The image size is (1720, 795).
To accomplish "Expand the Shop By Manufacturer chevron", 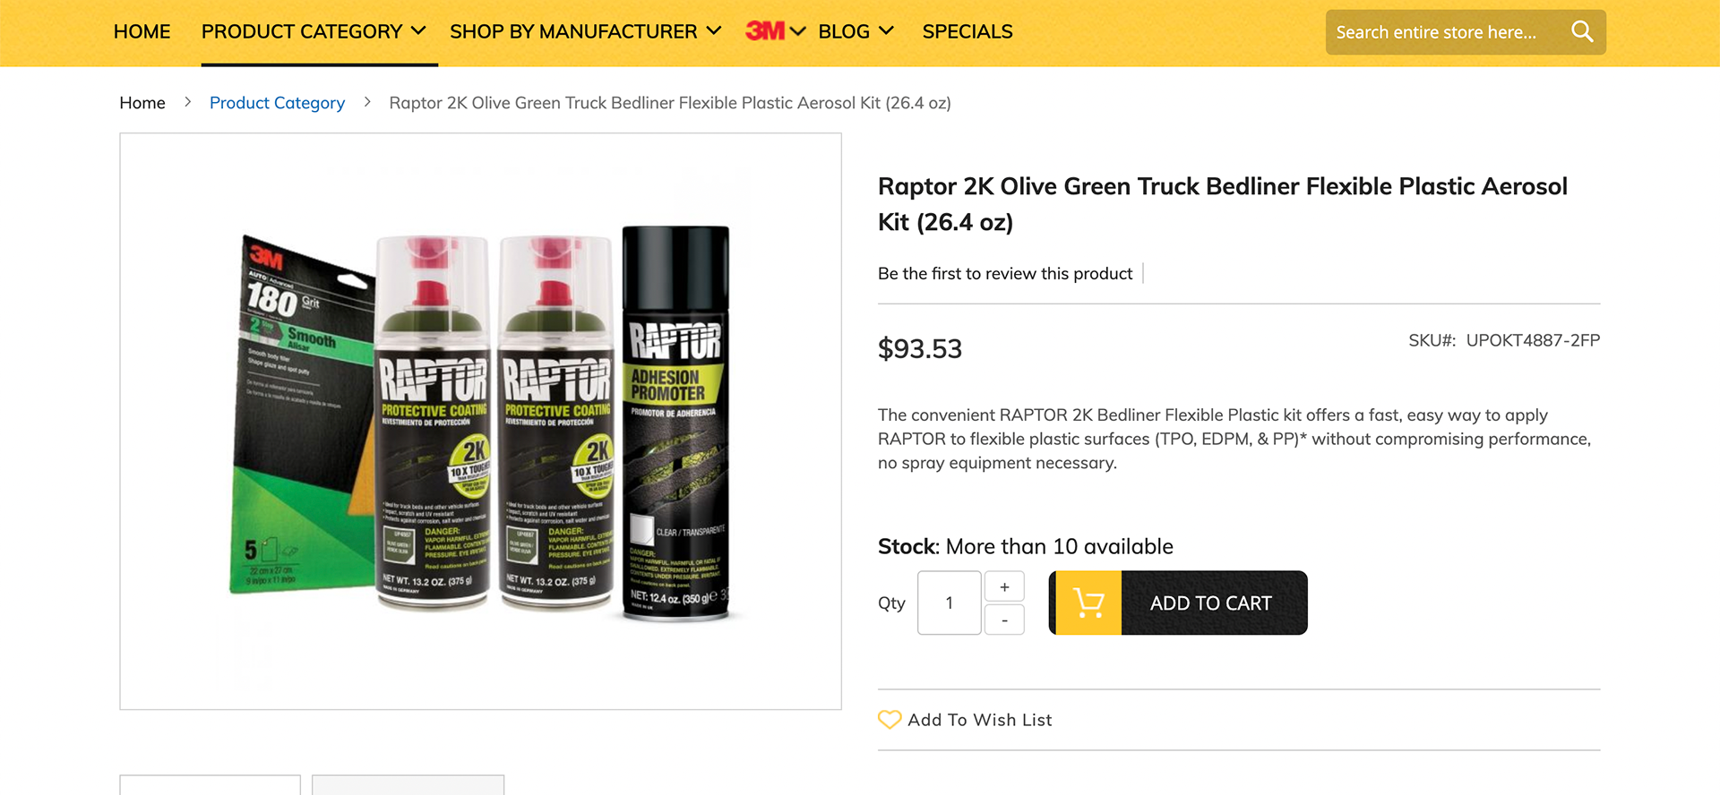I will tap(714, 31).
